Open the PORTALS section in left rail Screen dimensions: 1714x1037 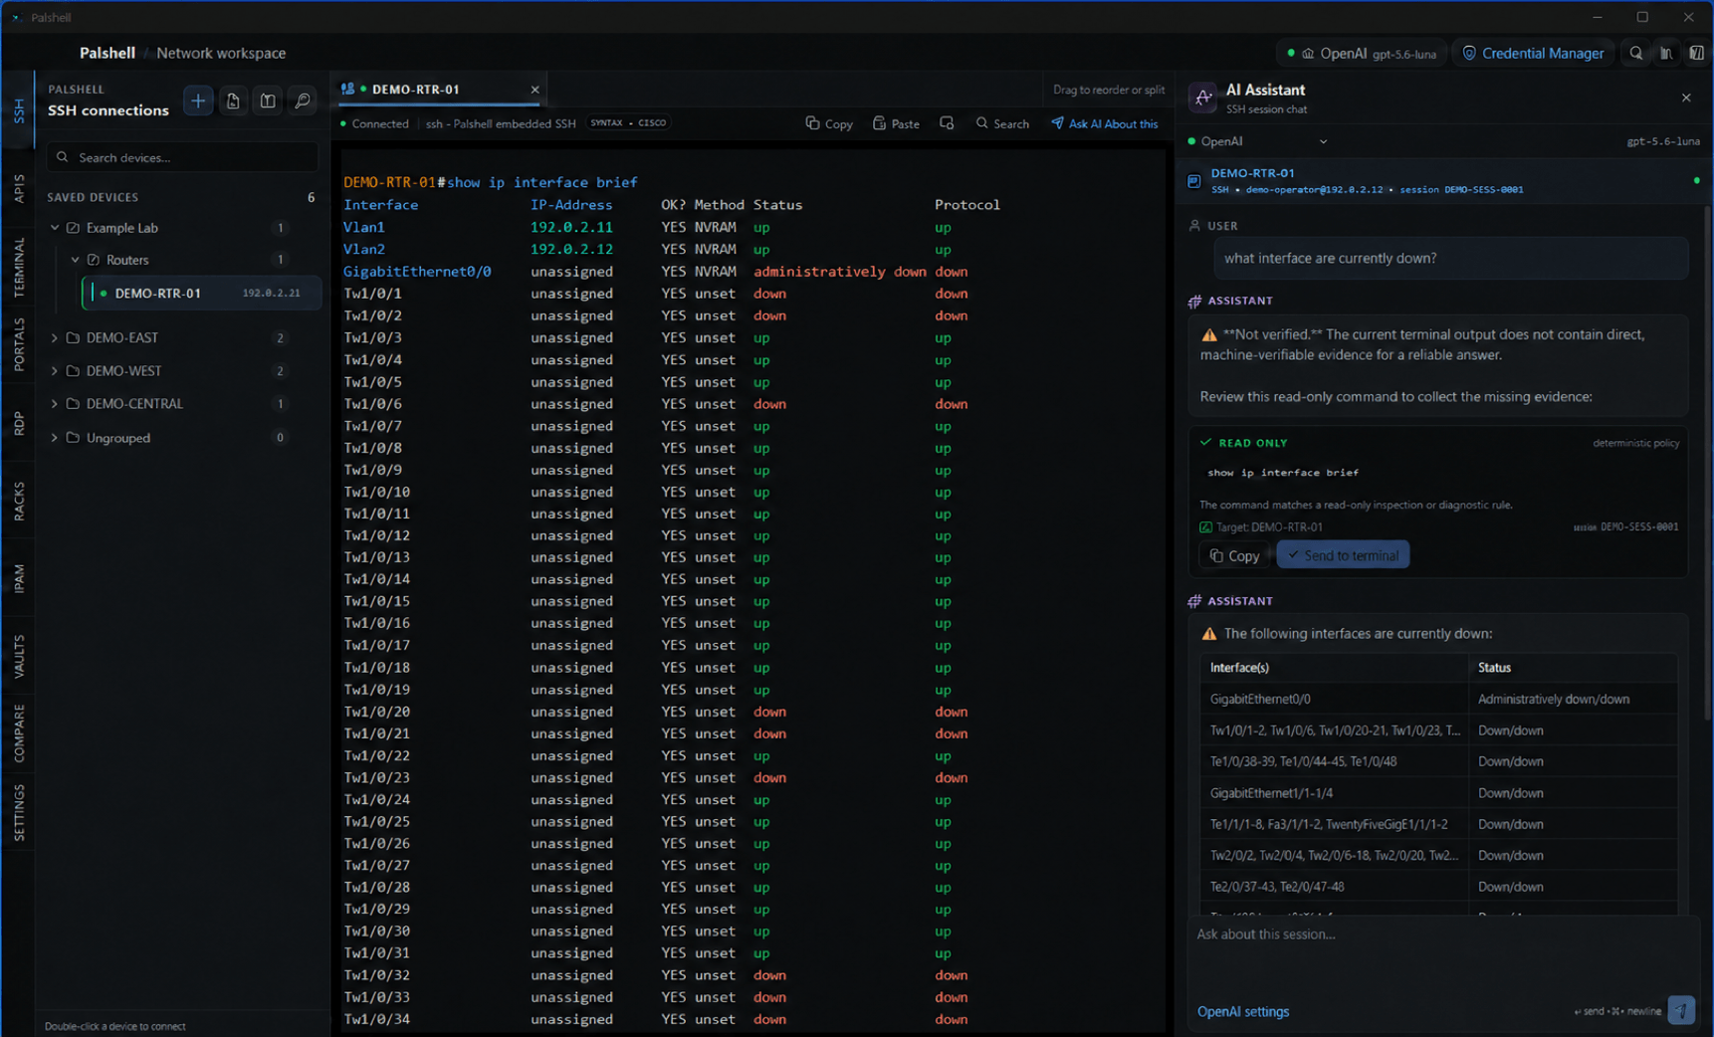[x=19, y=344]
